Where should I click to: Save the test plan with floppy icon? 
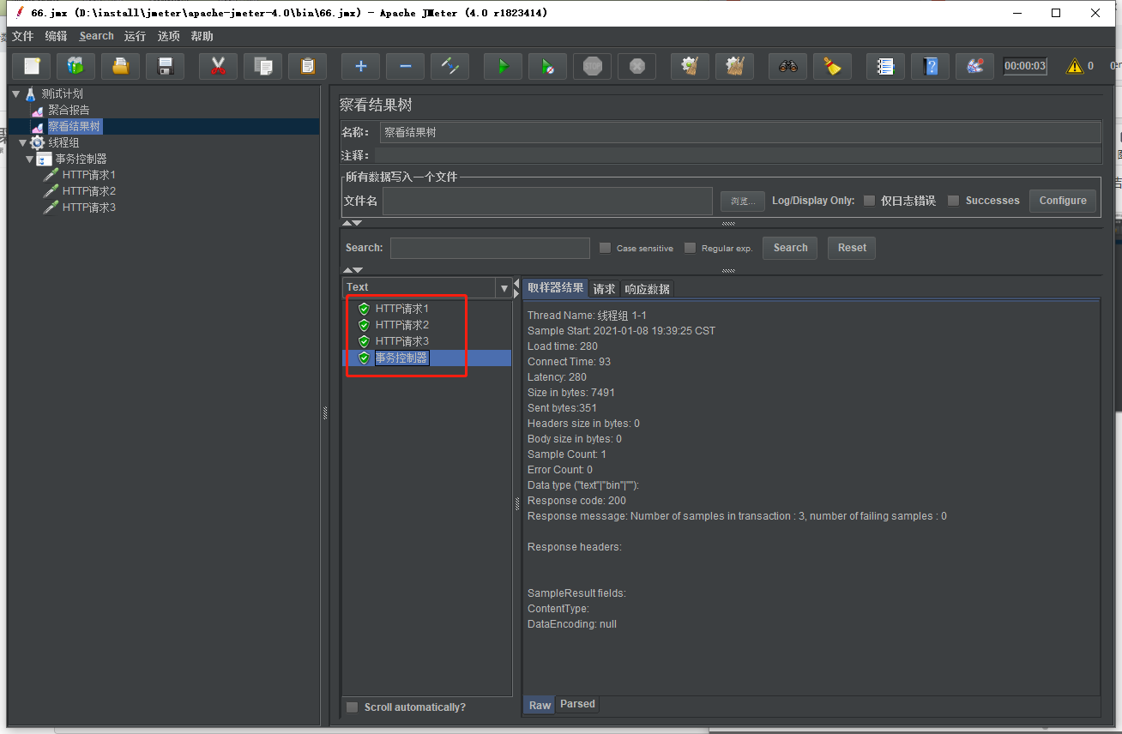point(166,66)
